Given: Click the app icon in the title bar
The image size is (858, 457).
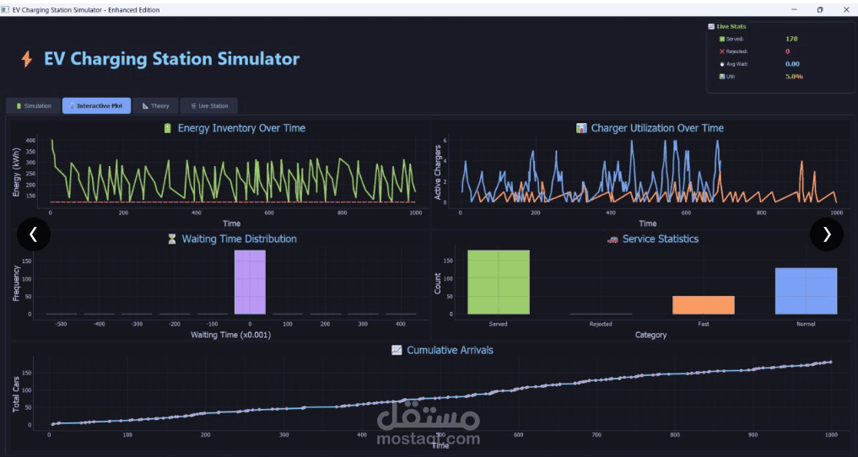Looking at the screenshot, I should tap(5, 10).
